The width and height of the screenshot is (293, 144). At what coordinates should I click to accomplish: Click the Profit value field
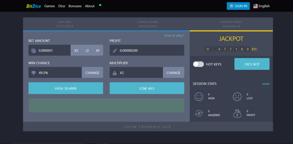(147, 50)
